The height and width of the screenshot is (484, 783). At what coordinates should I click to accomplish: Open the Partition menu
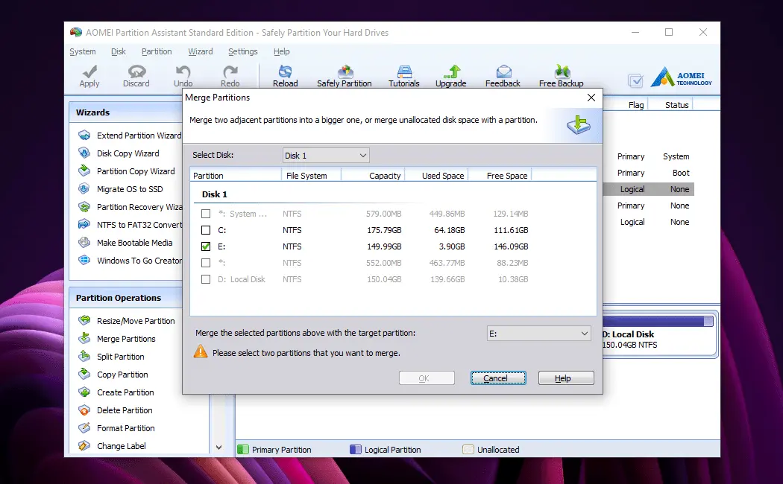point(157,51)
